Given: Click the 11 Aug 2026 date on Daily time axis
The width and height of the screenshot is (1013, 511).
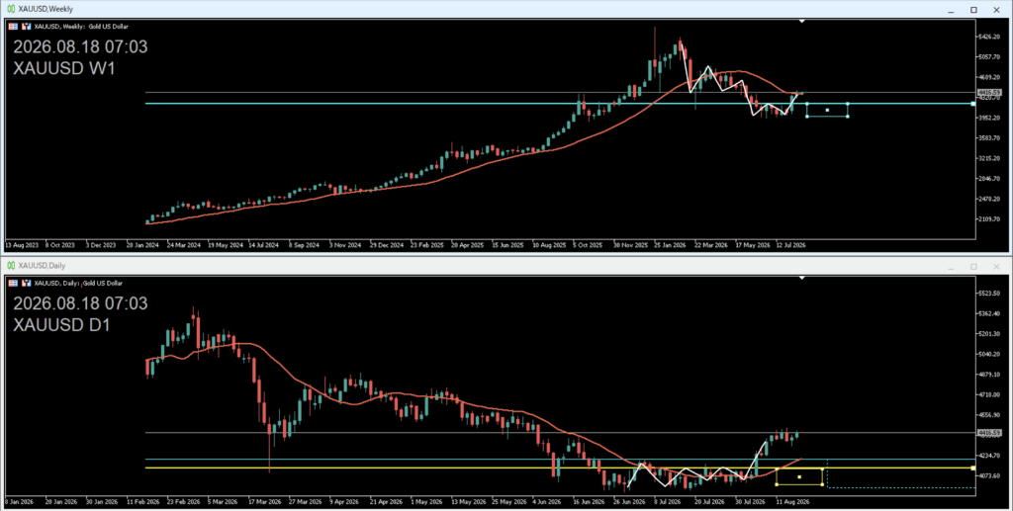Looking at the screenshot, I should pyautogui.click(x=792, y=501).
